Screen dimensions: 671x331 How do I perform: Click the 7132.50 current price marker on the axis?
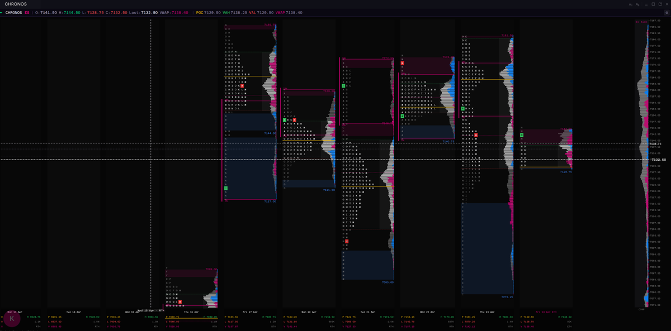click(x=659, y=160)
